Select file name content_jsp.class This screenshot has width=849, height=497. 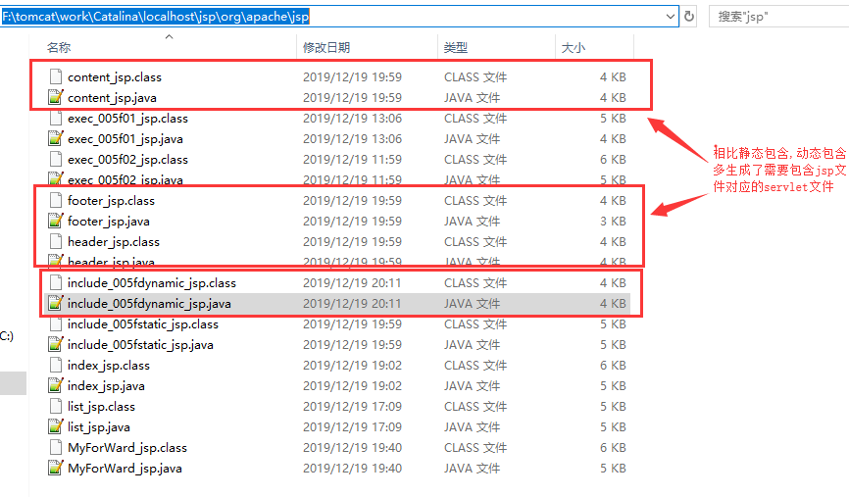115,77
